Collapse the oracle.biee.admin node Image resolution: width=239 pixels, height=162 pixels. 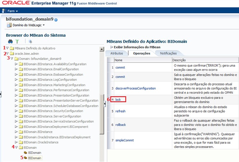[7, 53]
